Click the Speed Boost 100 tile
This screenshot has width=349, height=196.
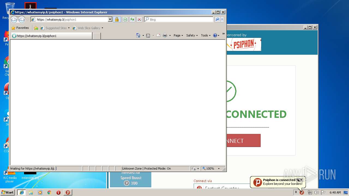pyautogui.click(x=131, y=180)
